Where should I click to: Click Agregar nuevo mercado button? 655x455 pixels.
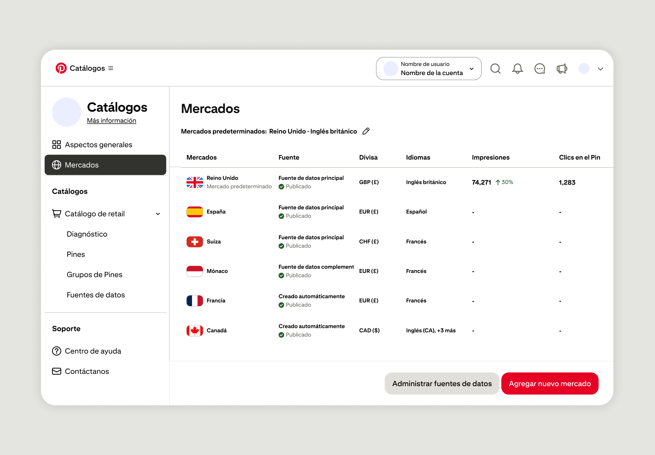coord(550,383)
